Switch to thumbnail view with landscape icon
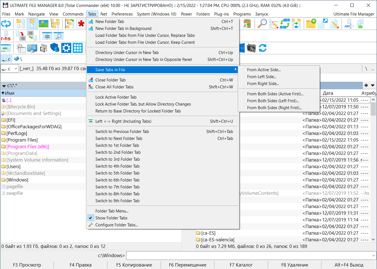Viewport: 377px width, 269px height. (x=43, y=24)
